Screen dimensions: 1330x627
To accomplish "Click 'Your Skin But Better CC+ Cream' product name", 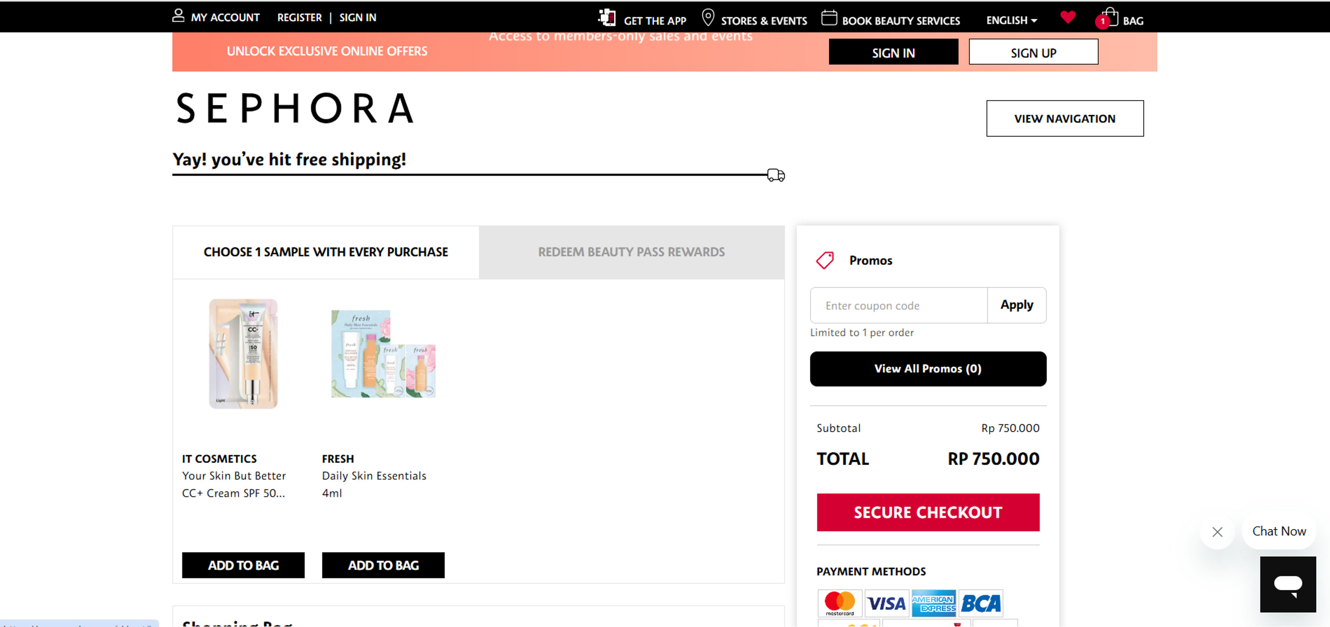I will [233, 485].
